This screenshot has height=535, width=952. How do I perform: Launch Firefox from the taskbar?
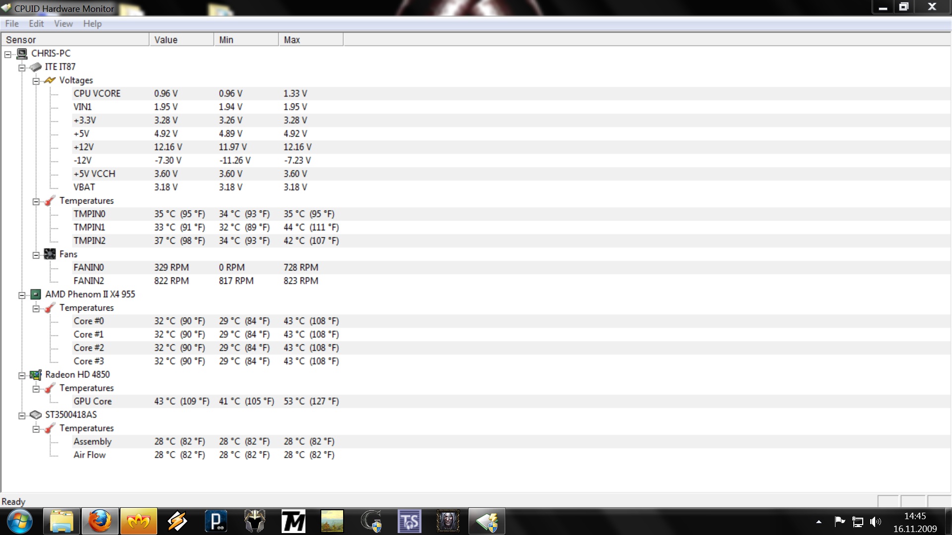click(100, 522)
